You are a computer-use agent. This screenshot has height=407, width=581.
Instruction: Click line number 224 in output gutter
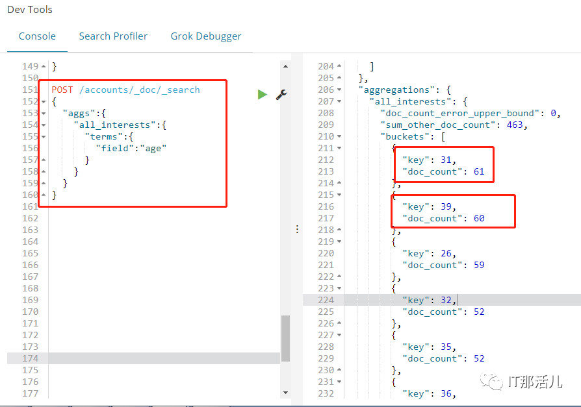326,300
